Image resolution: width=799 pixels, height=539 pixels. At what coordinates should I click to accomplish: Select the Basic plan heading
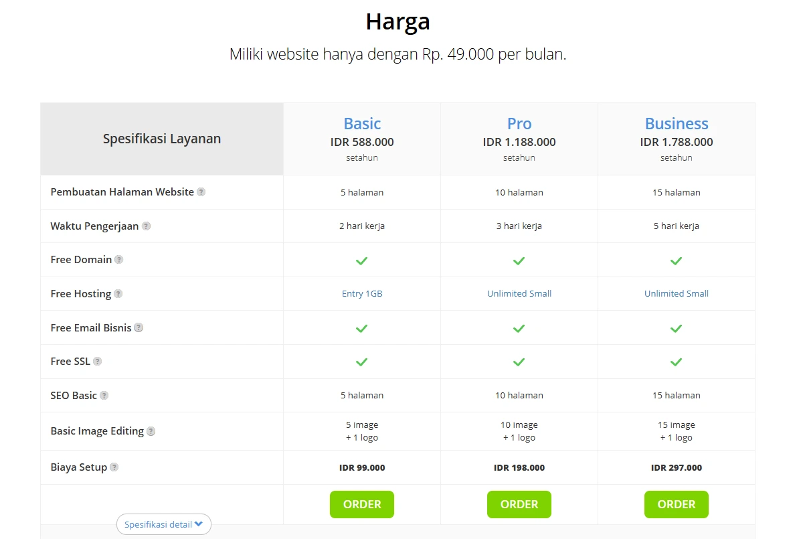point(362,124)
